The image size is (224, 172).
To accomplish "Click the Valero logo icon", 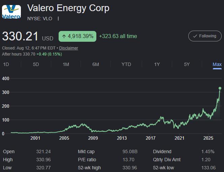I will click(11, 12).
